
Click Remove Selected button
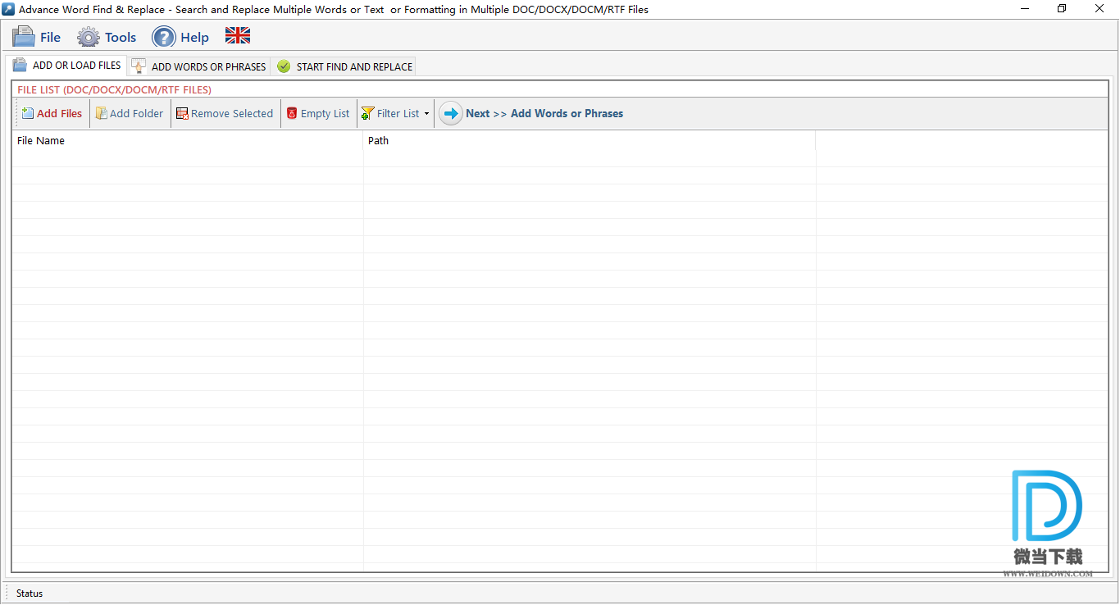(x=224, y=113)
